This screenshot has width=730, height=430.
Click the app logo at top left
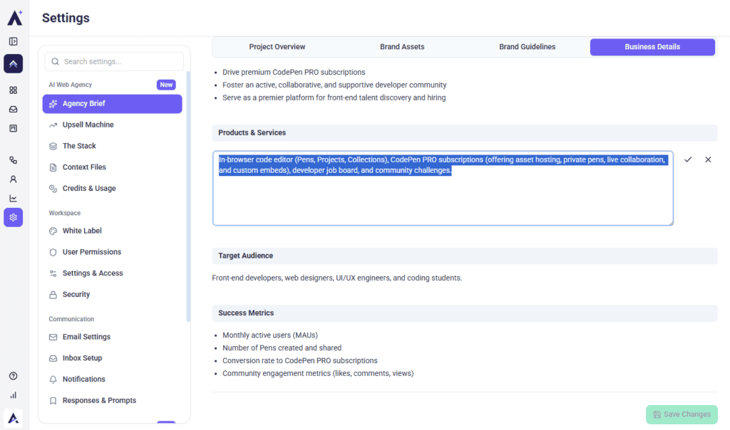14,18
